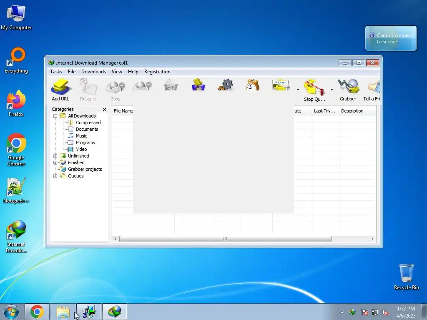Screen dimensions: 427x320
Task: Click the Recycle Bin desktop icon
Action: point(406,277)
